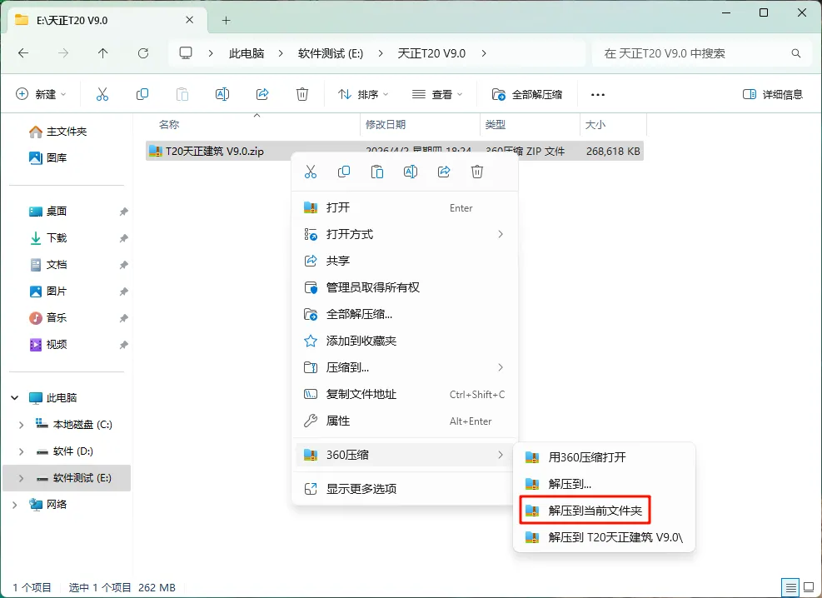Click the Share icon in the toolbar
This screenshot has width=822, height=598.
262,94
